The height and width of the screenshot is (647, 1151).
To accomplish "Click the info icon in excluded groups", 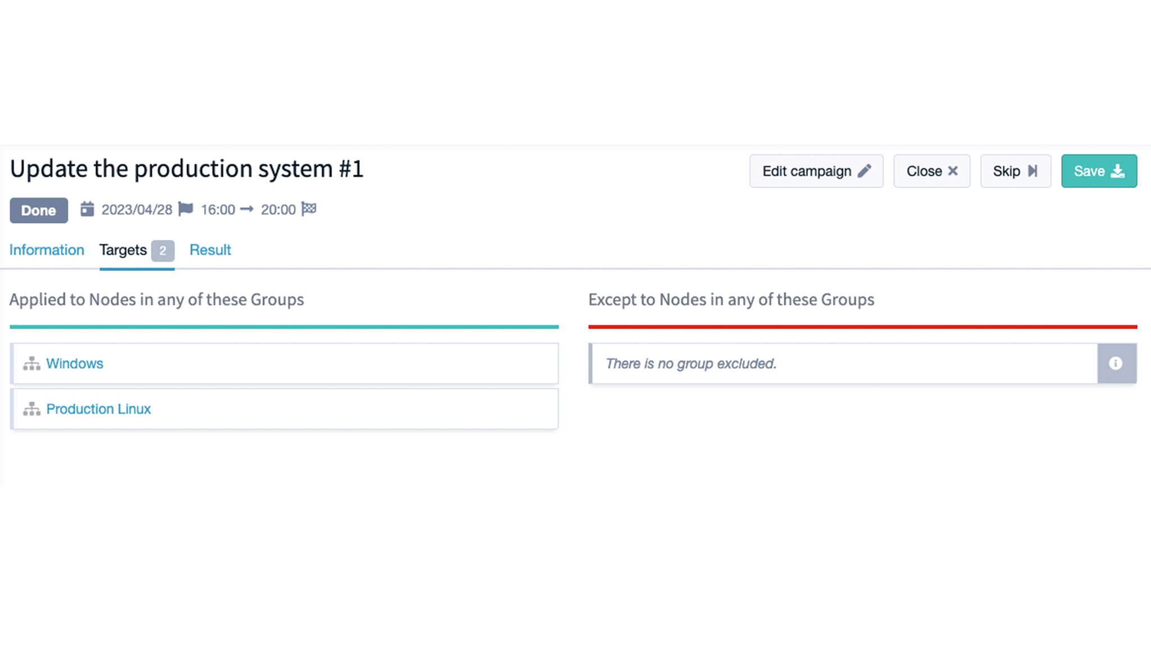I will pyautogui.click(x=1116, y=363).
